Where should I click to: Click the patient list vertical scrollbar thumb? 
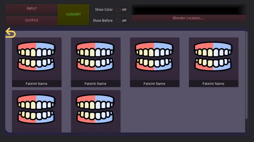pos(246,75)
